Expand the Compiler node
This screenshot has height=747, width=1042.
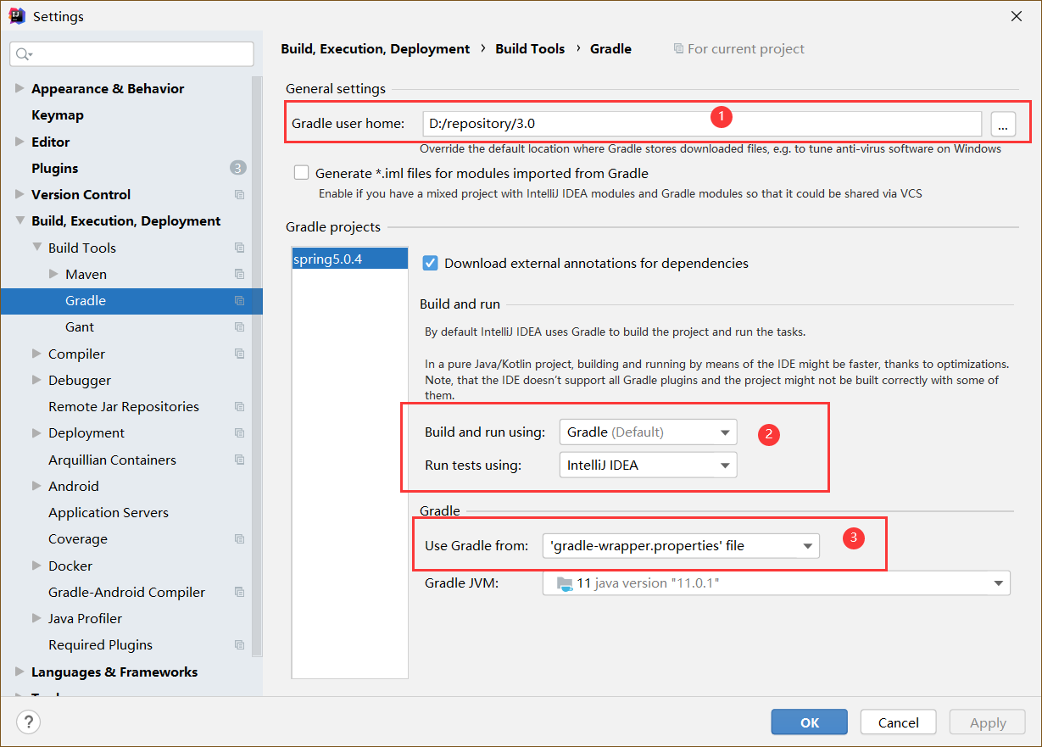tap(36, 354)
